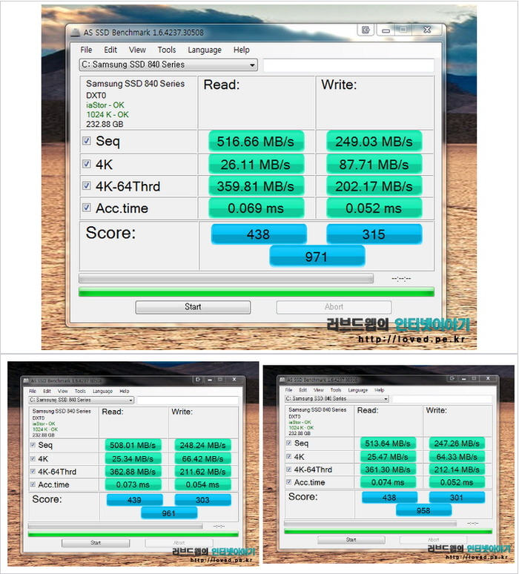Click the green progress bar in the bottom-left window

point(133,534)
